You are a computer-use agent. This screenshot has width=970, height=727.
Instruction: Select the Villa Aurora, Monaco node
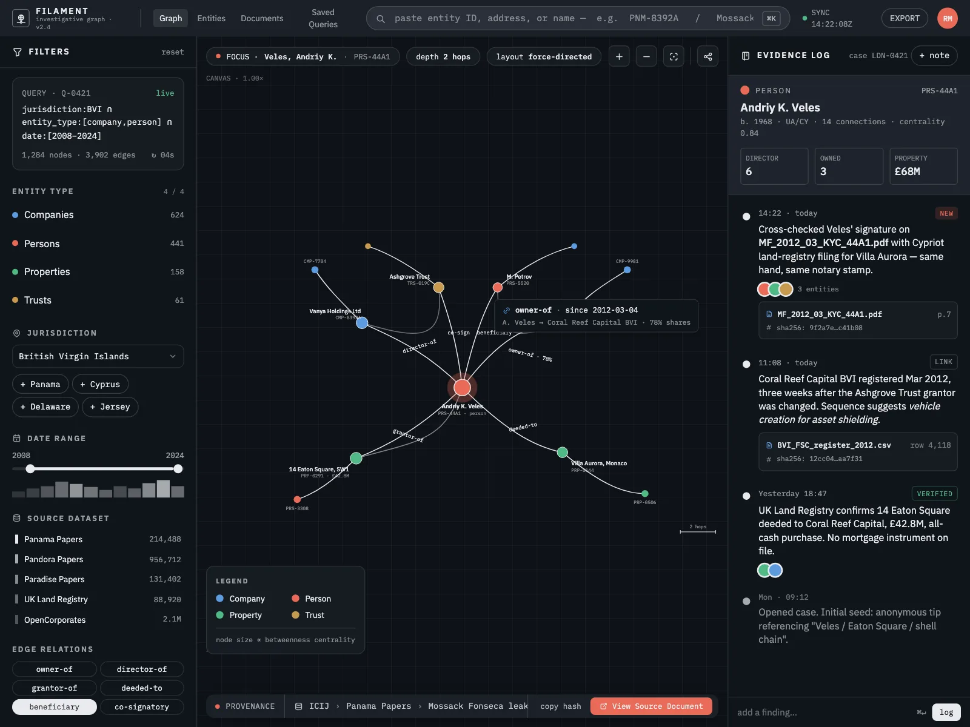(563, 452)
